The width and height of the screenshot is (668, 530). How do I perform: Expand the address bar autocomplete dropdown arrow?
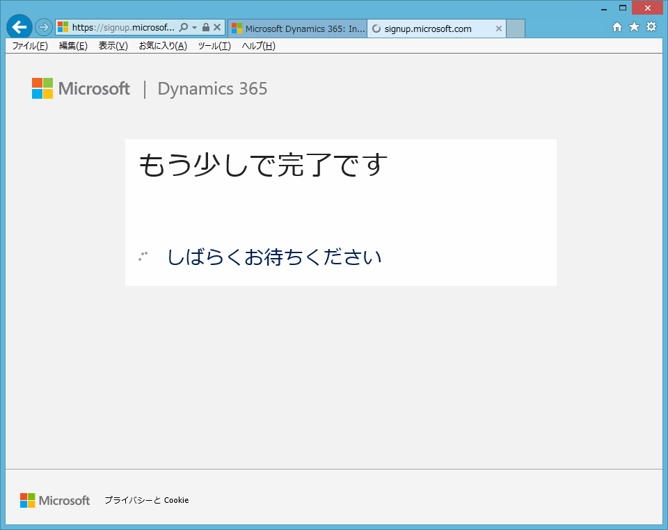coord(194,28)
